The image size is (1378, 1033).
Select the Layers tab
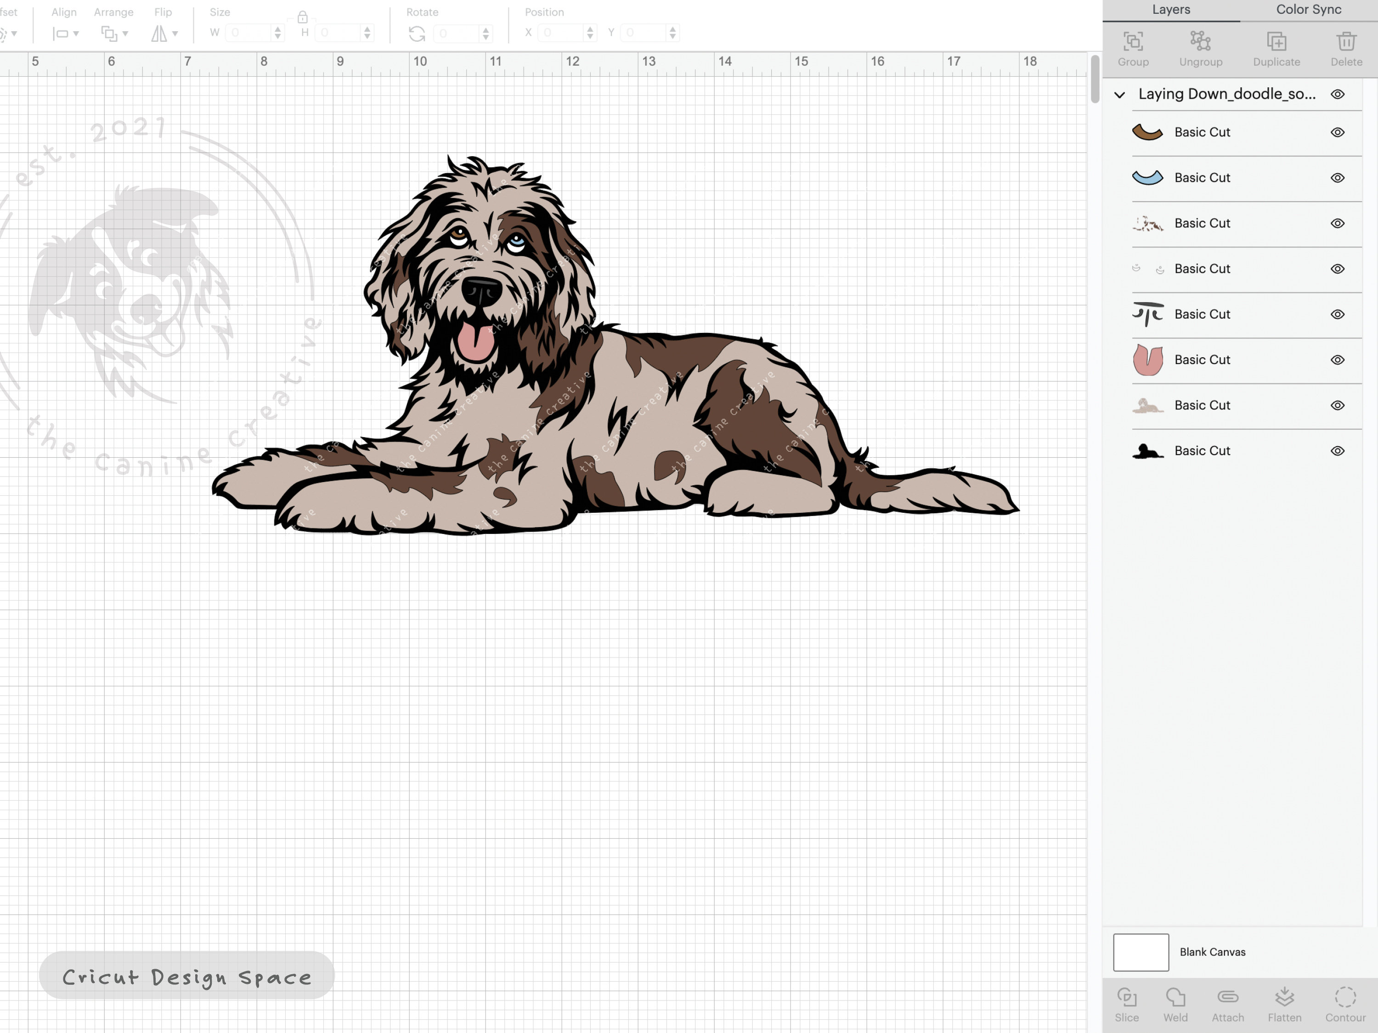1170,9
